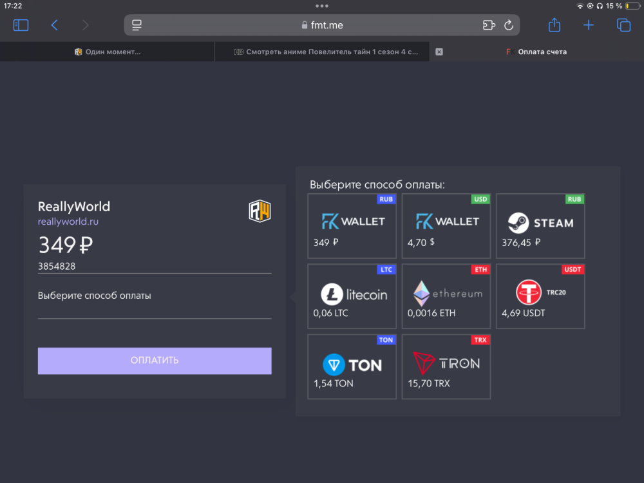Viewport: 644px width, 483px height.
Task: Show all tabs overview
Action: click(623, 25)
